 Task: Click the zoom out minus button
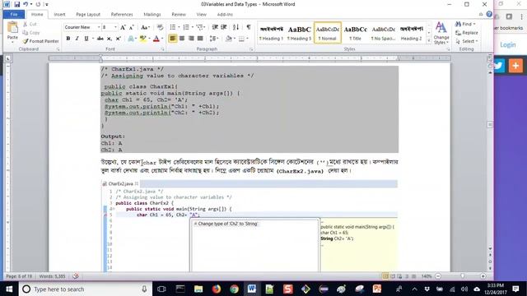[438, 276]
